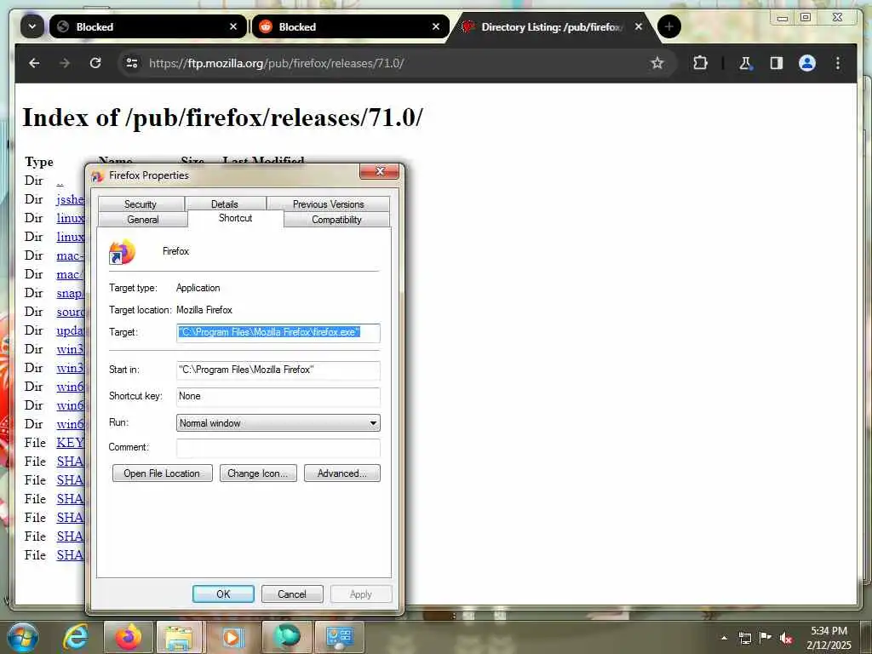Click the muted volume tray icon
This screenshot has width=872, height=654.
point(786,638)
